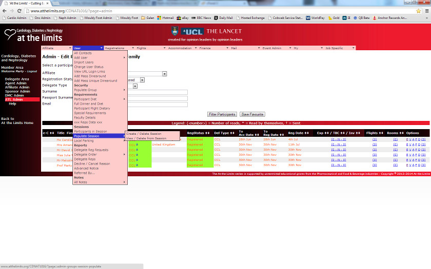The image size is (431, 269).
Task: Expand 'Participant Diet' submenu
Action: tap(100, 99)
